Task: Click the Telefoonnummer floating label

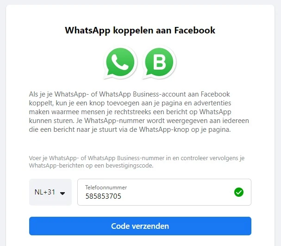Action: coord(106,188)
